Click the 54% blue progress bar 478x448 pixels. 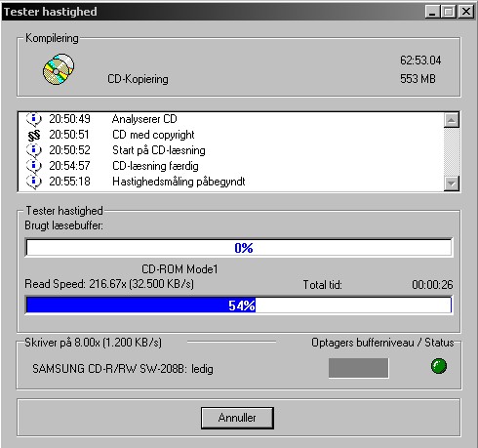click(239, 305)
